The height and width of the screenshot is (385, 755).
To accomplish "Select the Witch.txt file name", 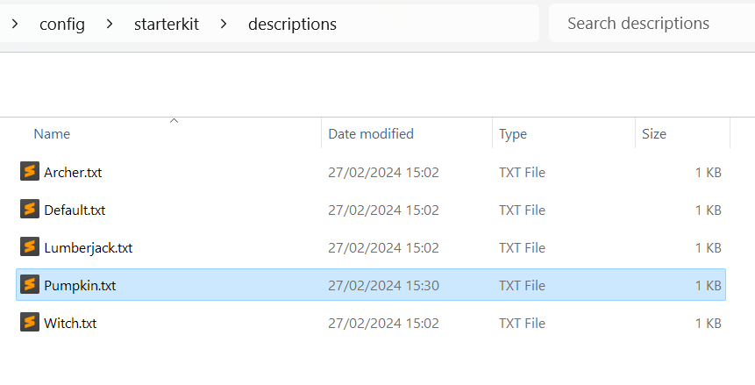I will [70, 324].
